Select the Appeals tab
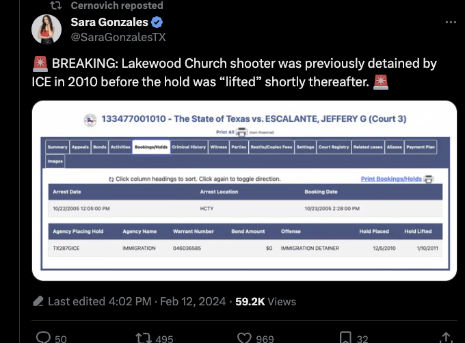The image size is (465, 343). click(x=80, y=147)
